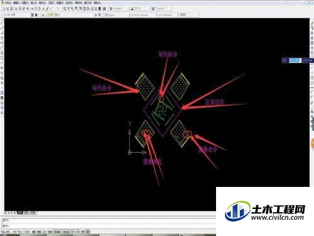Select the Line tool in left toolbar

tap(2, 23)
